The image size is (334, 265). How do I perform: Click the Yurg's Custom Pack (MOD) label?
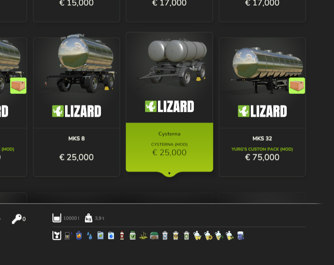click(262, 149)
